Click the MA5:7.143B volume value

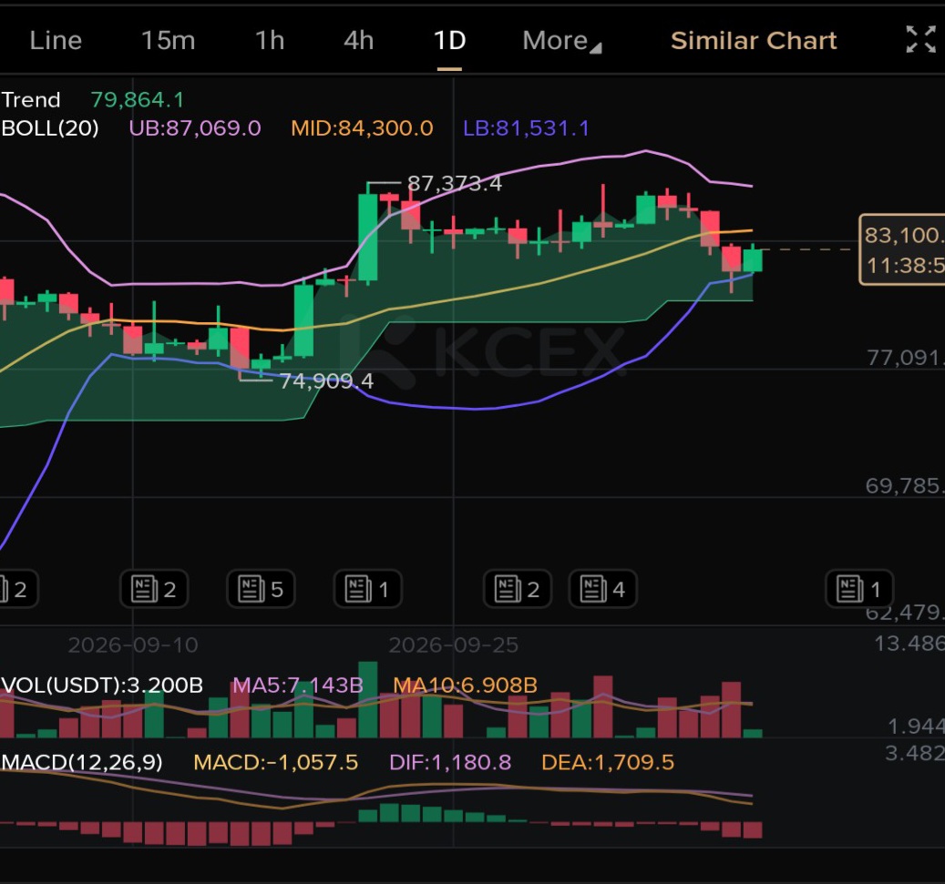[x=298, y=686]
